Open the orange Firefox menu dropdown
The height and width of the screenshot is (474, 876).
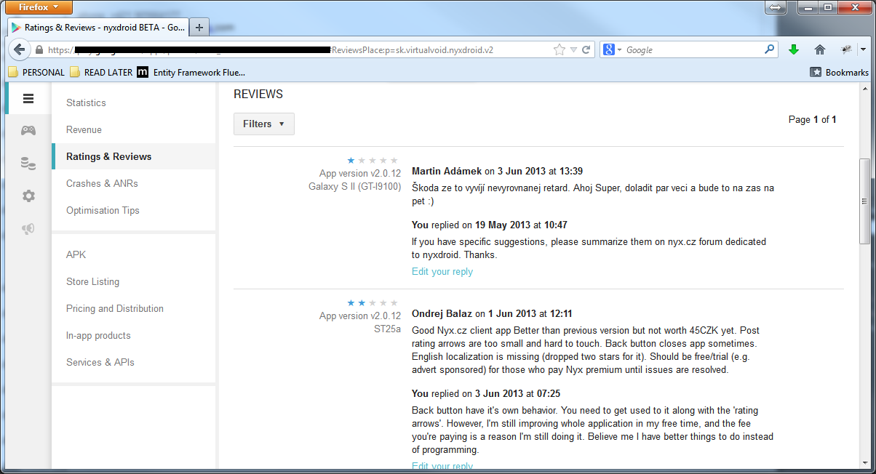coord(39,7)
